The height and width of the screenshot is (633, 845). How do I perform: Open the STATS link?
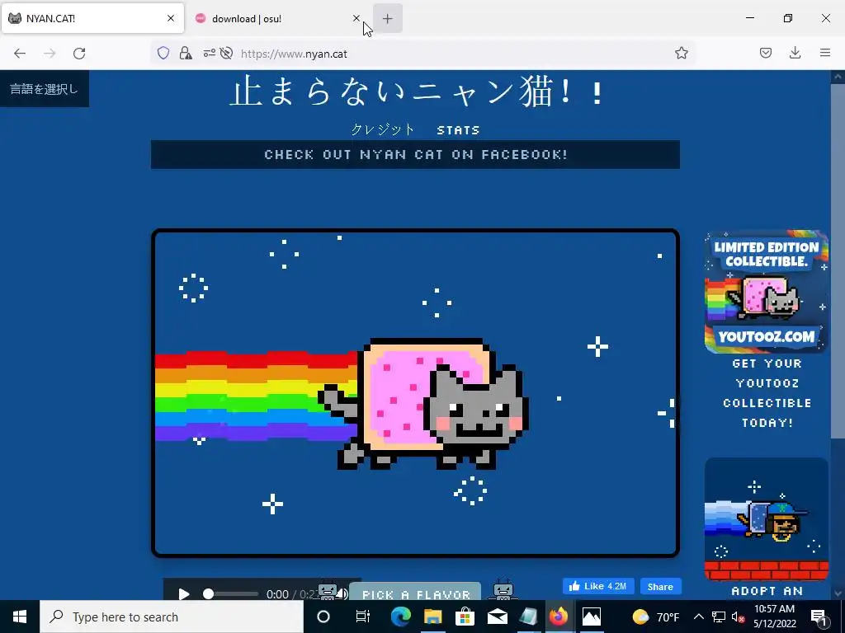coord(458,130)
